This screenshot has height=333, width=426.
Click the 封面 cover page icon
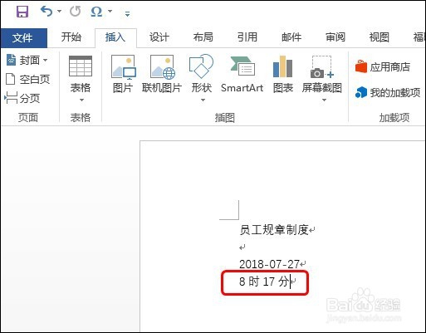(11, 60)
